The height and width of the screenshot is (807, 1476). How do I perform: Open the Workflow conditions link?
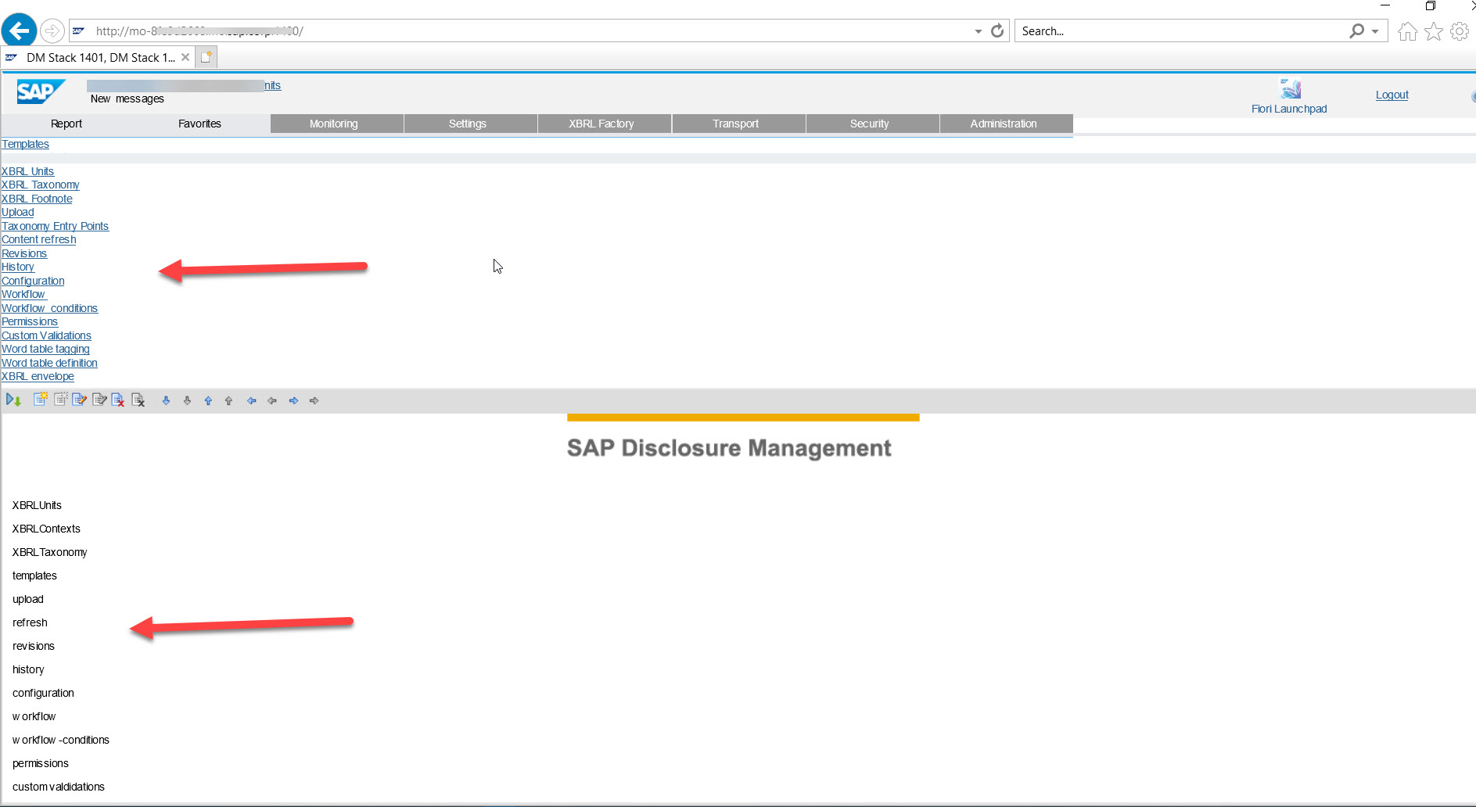(x=49, y=308)
